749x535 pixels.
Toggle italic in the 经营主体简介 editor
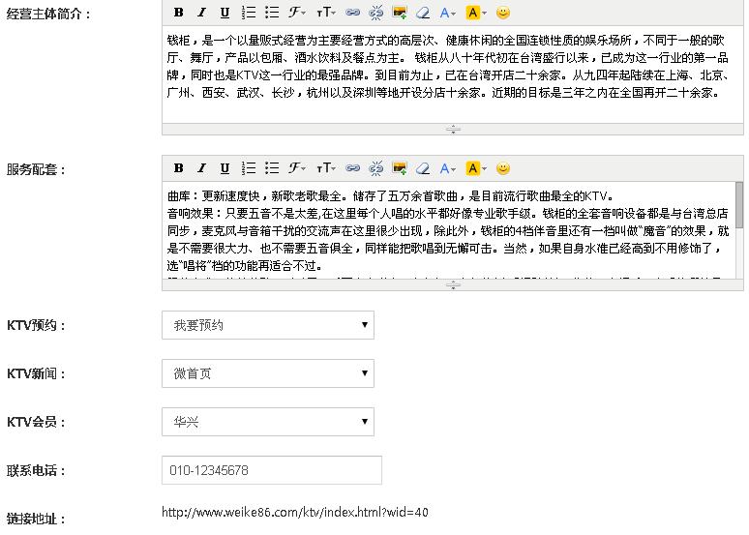coord(201,13)
